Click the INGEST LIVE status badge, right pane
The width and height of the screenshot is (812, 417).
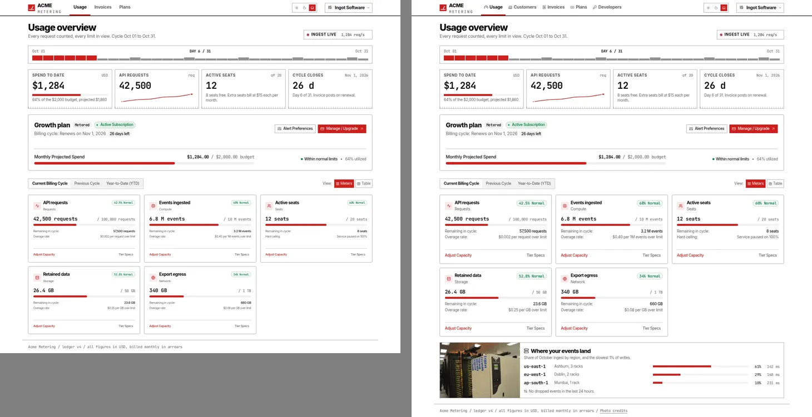(750, 34)
